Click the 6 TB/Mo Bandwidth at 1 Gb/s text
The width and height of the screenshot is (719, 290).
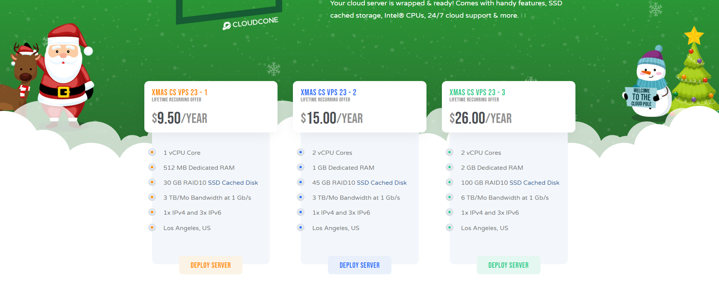[505, 198]
